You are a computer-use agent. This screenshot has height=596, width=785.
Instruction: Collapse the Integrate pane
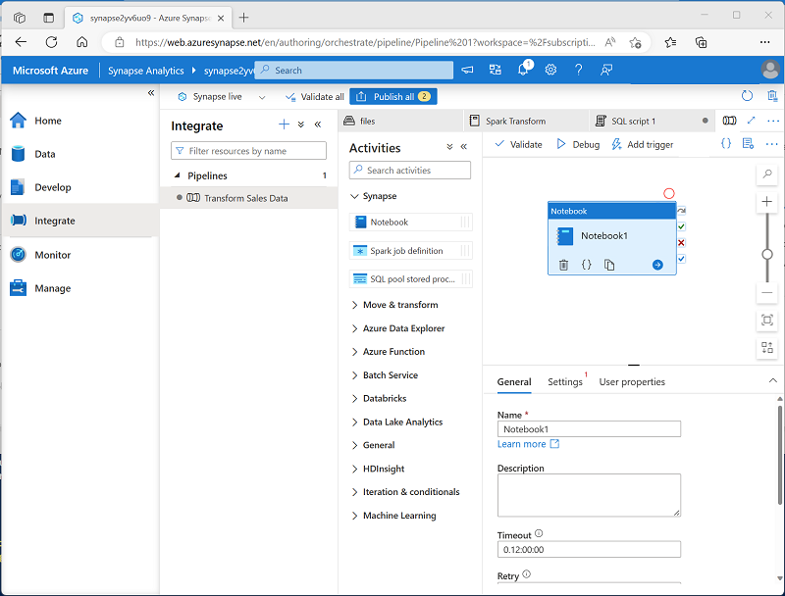pos(318,124)
